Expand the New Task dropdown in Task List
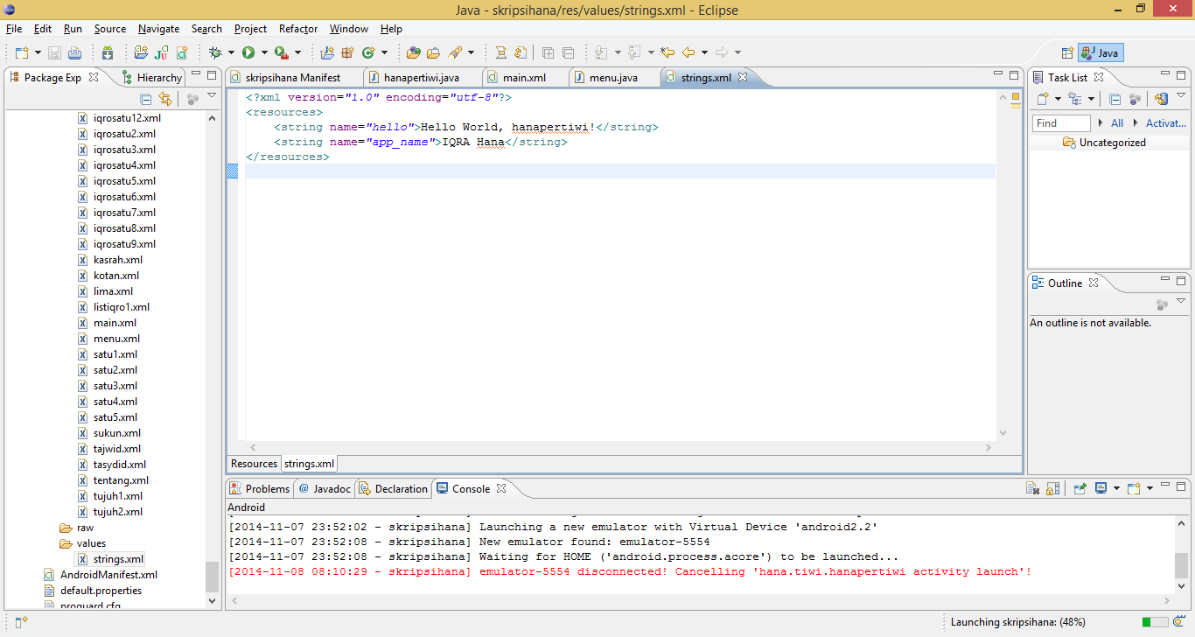Image resolution: width=1195 pixels, height=637 pixels. (1057, 99)
